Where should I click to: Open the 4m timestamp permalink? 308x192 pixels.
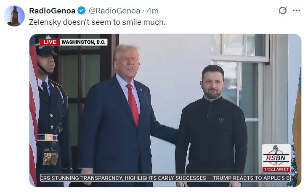152,11
